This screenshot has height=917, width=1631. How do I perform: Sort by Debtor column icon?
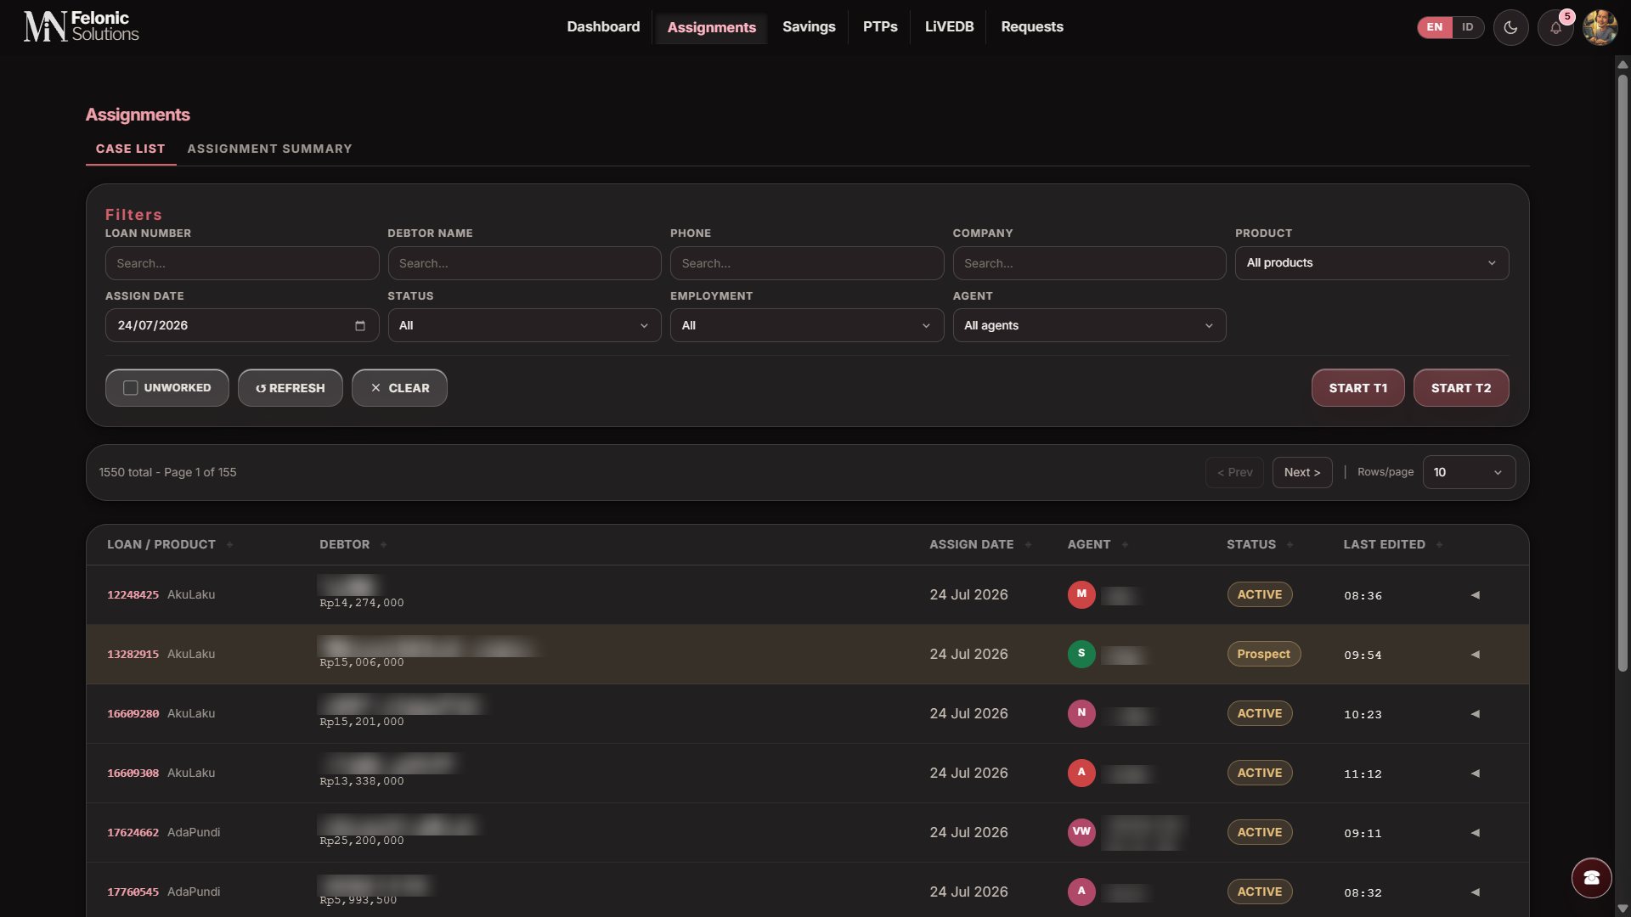(x=383, y=545)
